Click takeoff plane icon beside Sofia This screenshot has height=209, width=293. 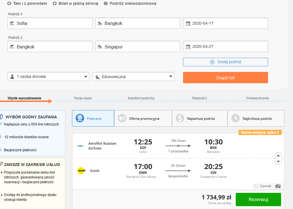[x=12, y=23]
